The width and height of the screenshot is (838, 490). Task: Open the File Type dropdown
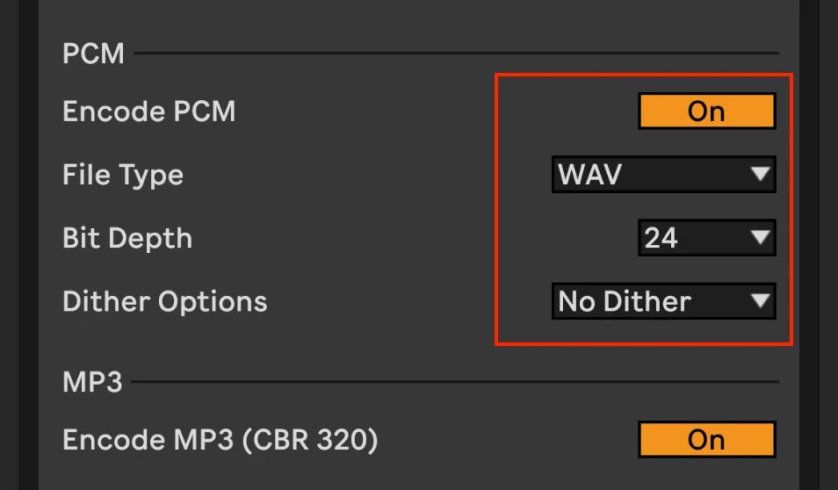coord(663,175)
